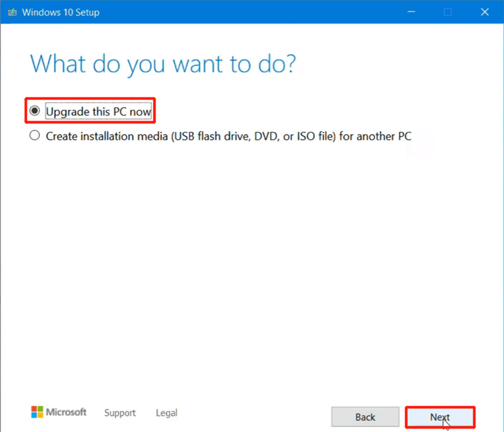Viewport: 504px width, 432px height.
Task: Open the Support link
Action: [120, 413]
